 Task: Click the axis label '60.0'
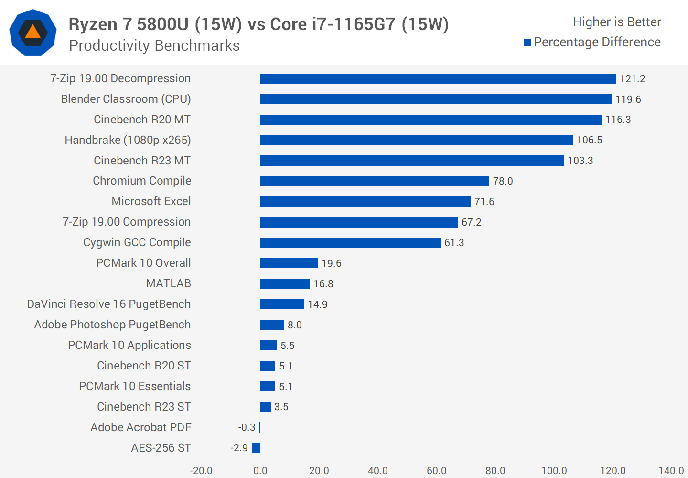tap(437, 471)
